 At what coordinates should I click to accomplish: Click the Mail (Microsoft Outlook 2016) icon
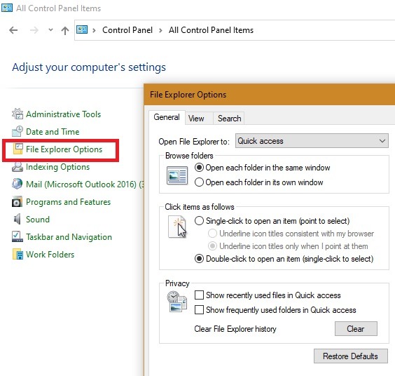[x=17, y=184]
